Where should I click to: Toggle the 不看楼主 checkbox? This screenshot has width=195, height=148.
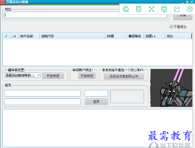(x=171, y=27)
